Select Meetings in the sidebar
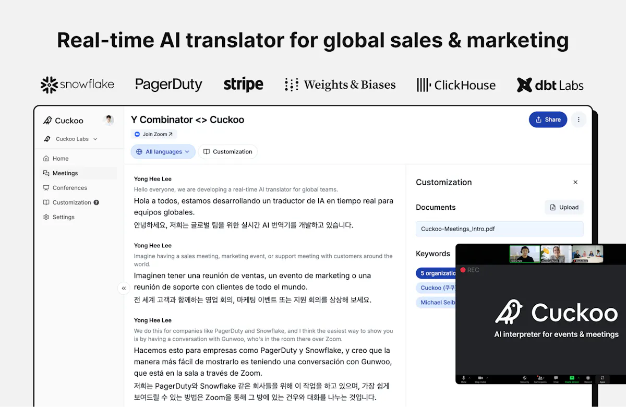 coord(78,173)
